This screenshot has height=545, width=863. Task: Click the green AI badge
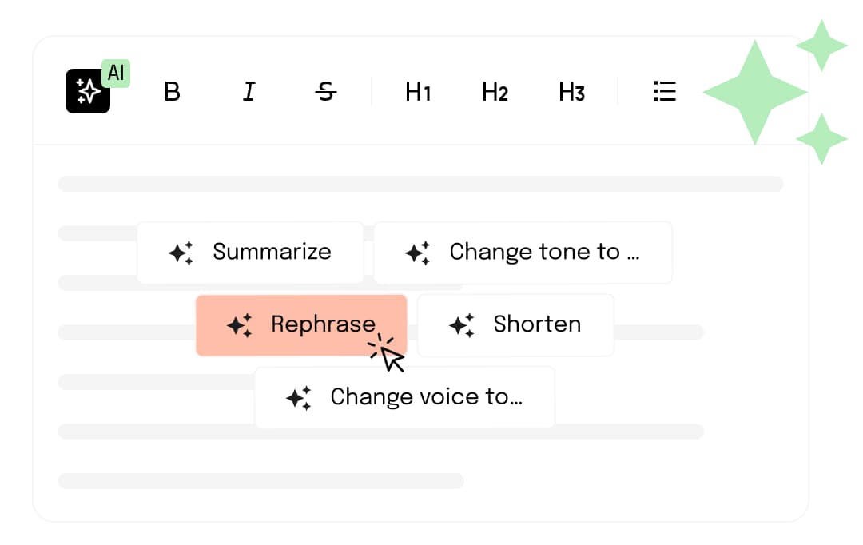pos(117,73)
